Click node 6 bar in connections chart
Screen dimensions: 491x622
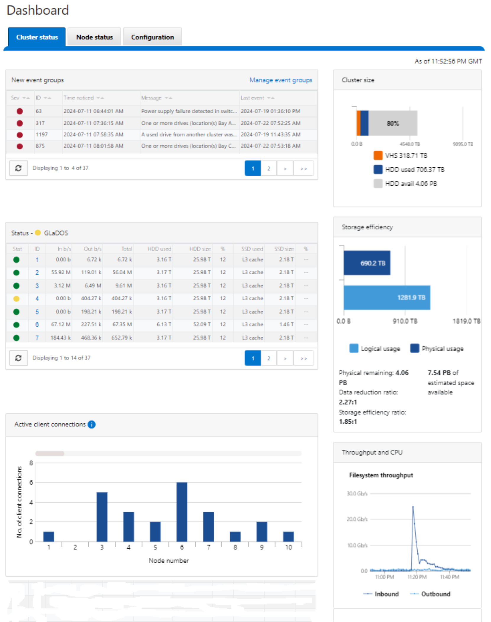point(182,512)
